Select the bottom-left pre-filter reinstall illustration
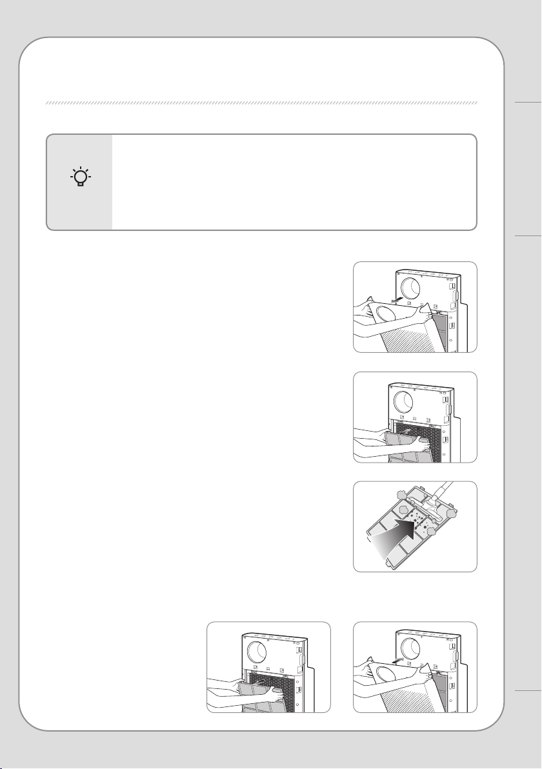The image size is (542, 769). pos(268,667)
